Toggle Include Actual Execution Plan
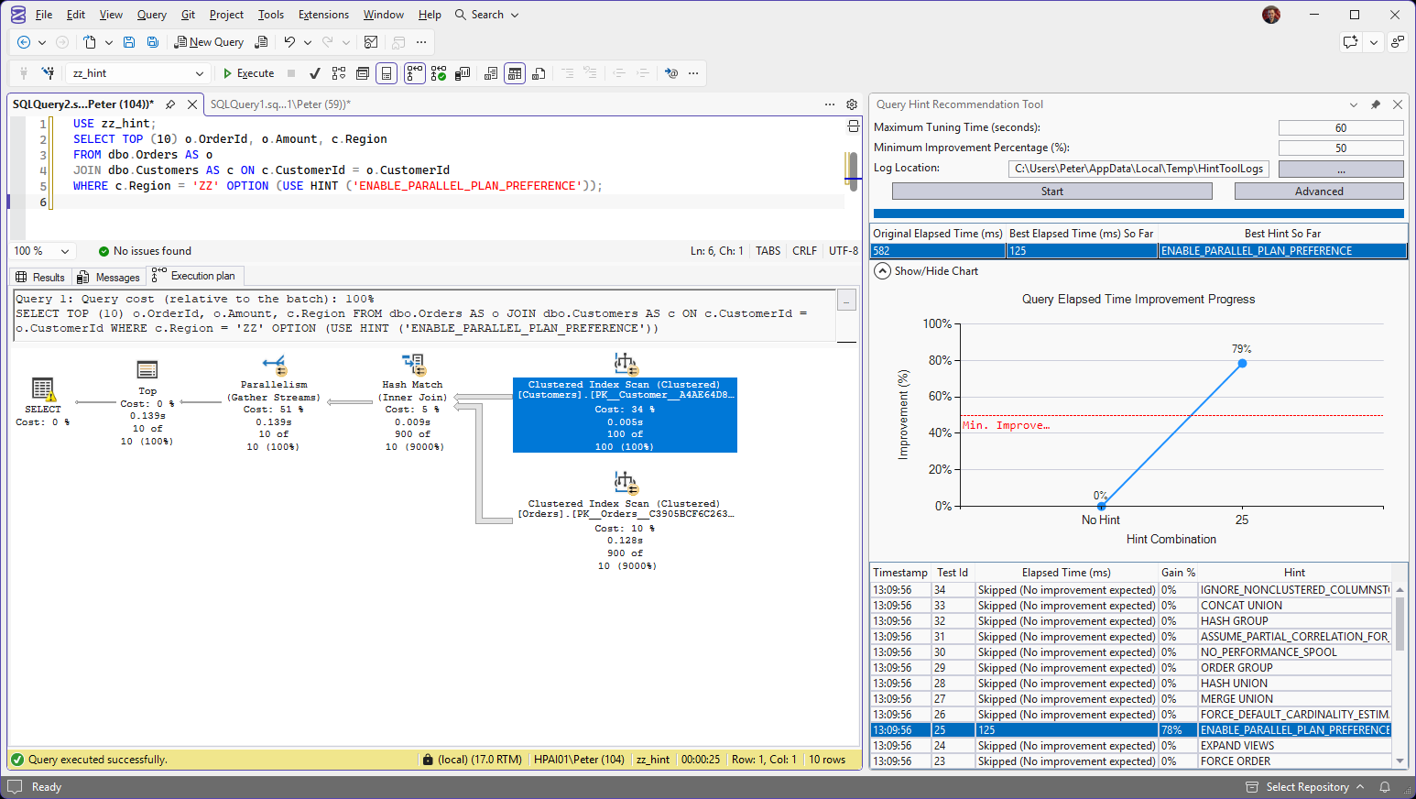Screen dimensions: 1416x799 415,73
